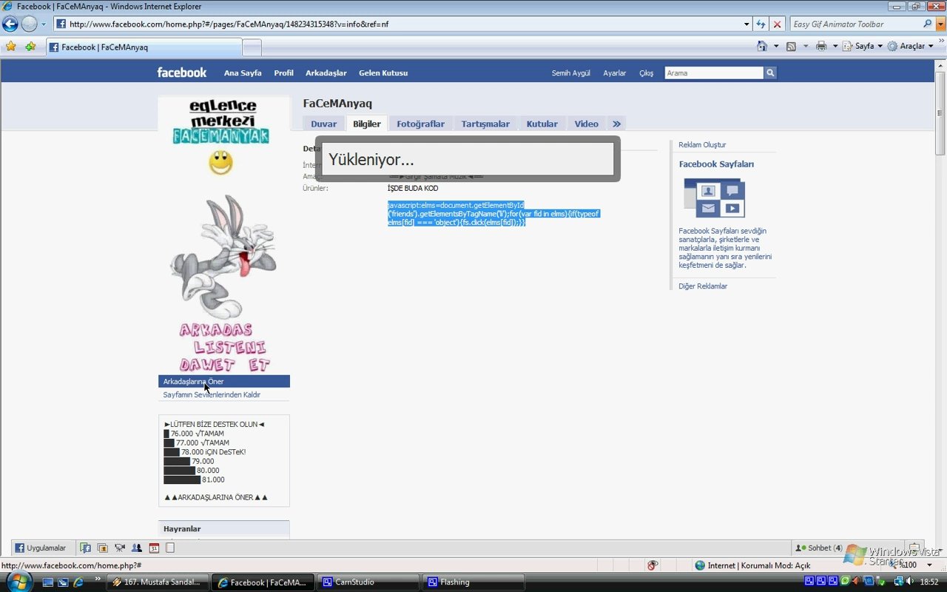Refresh the page using the address bar button

pyautogui.click(x=761, y=24)
